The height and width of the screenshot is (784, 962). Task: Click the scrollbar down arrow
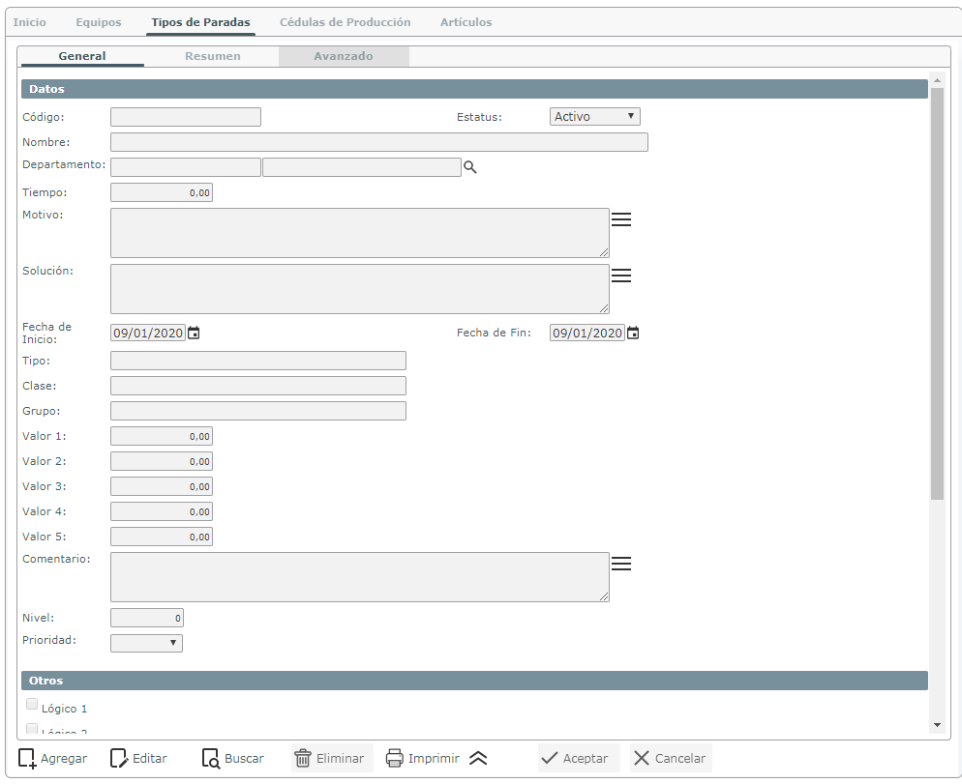click(x=936, y=724)
